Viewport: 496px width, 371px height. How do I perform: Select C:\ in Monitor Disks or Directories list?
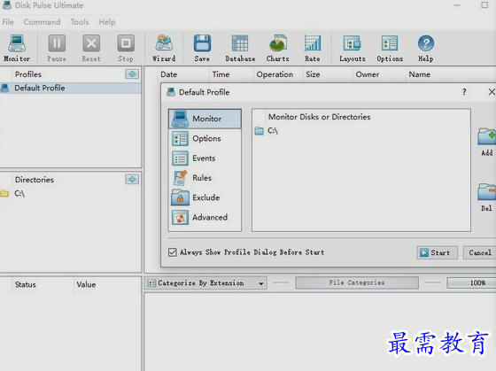click(x=273, y=131)
